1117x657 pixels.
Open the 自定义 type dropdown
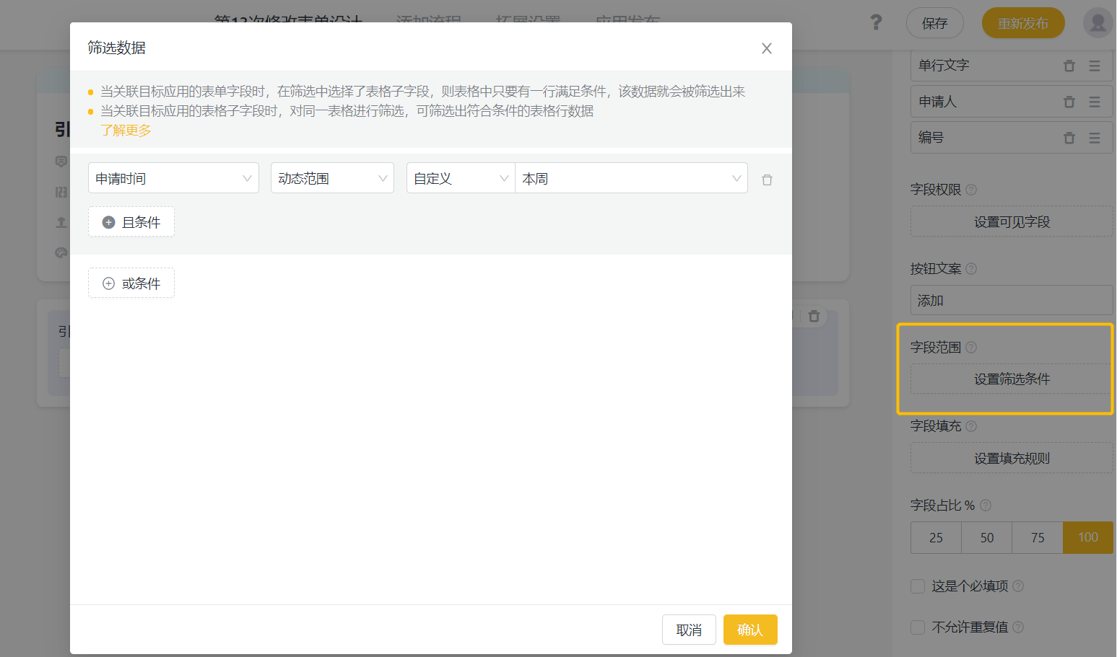(x=461, y=178)
